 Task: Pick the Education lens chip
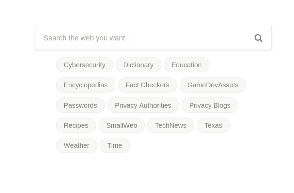(186, 65)
